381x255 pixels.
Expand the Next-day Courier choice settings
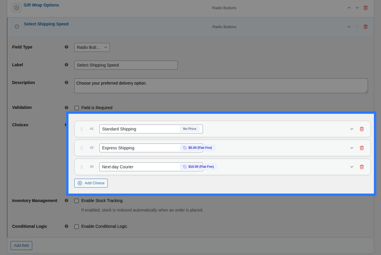pos(352,167)
